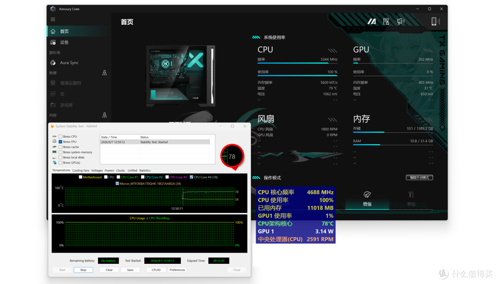497x284 pixels.
Task: Open the Powers tab
Action: pos(110,170)
